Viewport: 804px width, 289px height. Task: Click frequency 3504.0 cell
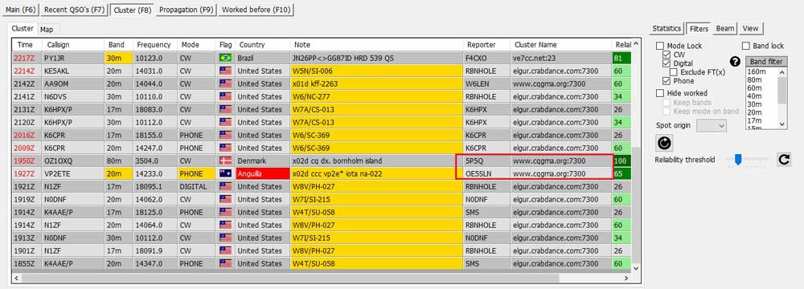(x=155, y=161)
